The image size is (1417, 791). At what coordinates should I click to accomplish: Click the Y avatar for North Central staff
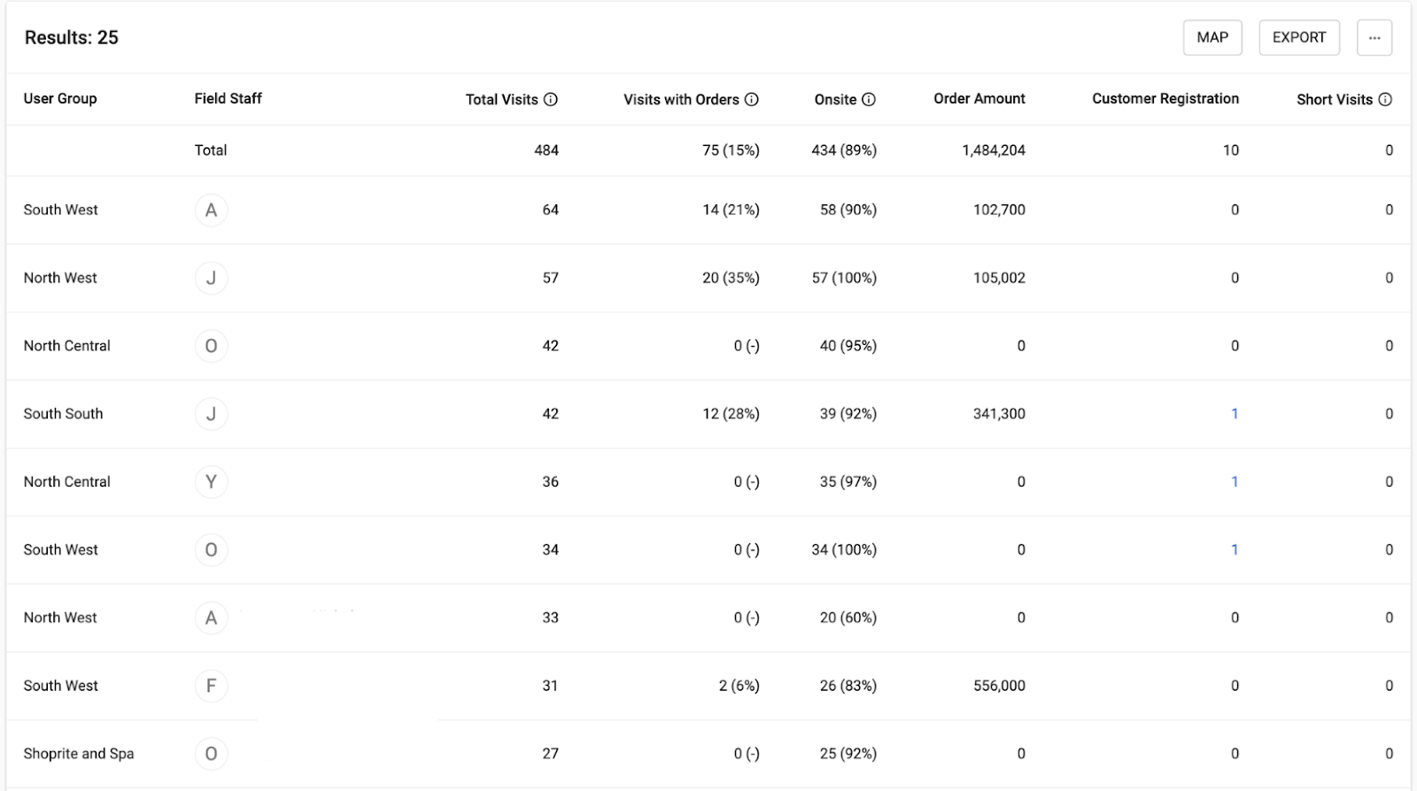pyautogui.click(x=211, y=482)
